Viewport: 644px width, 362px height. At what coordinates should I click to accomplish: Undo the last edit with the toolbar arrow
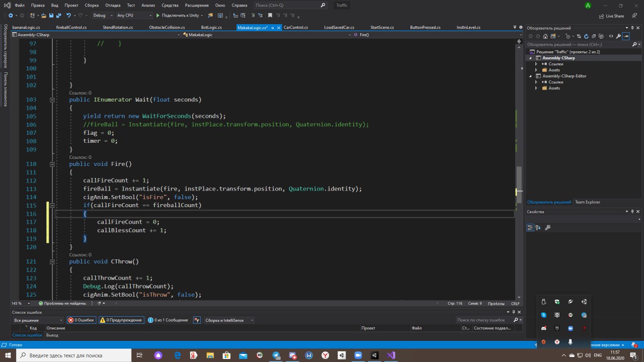click(x=69, y=16)
